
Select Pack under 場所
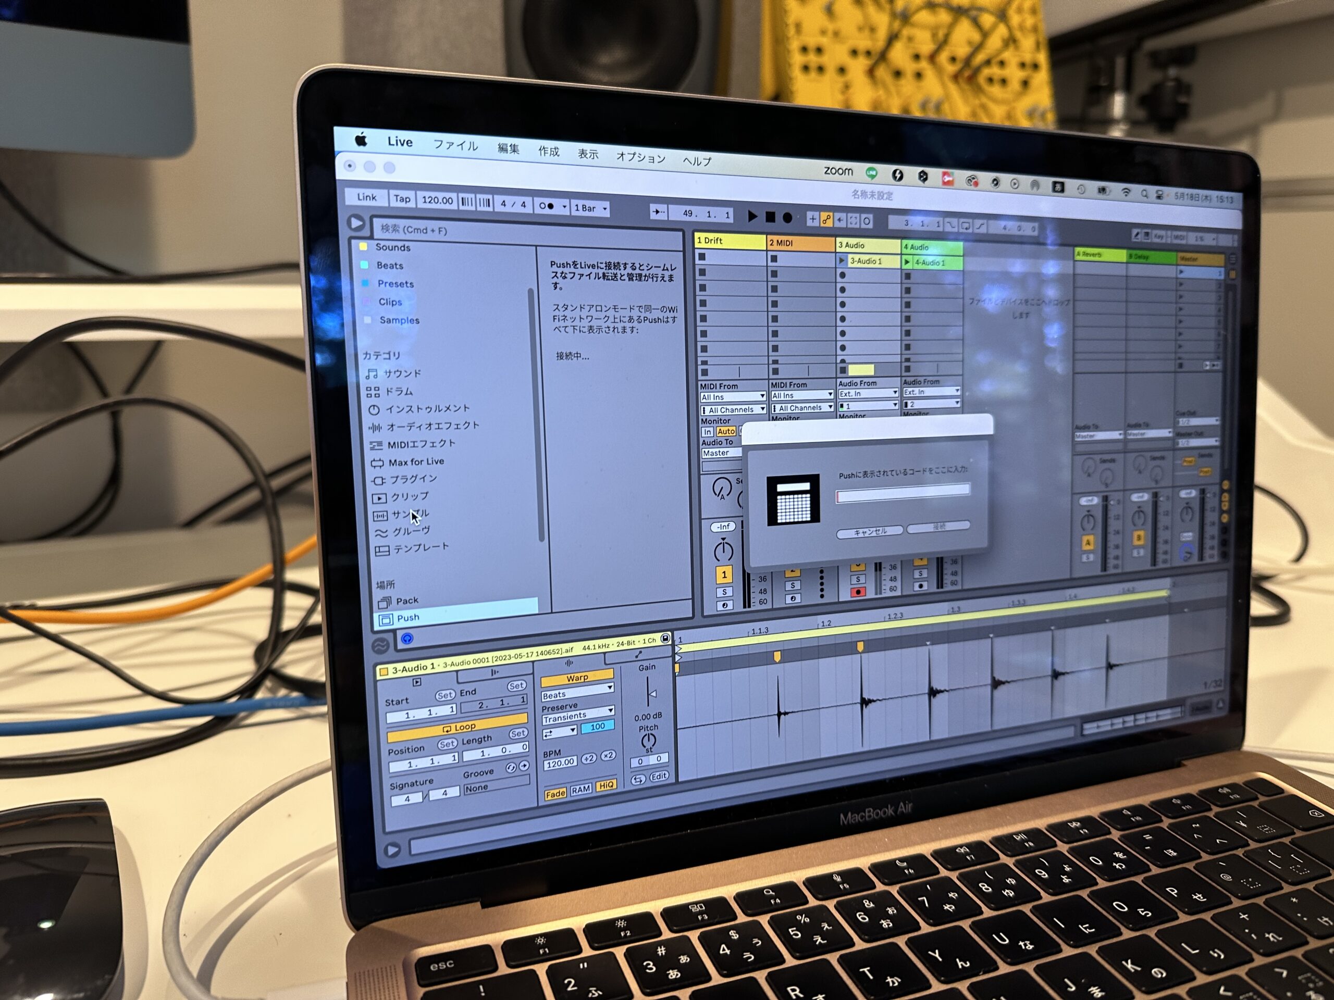point(398,601)
